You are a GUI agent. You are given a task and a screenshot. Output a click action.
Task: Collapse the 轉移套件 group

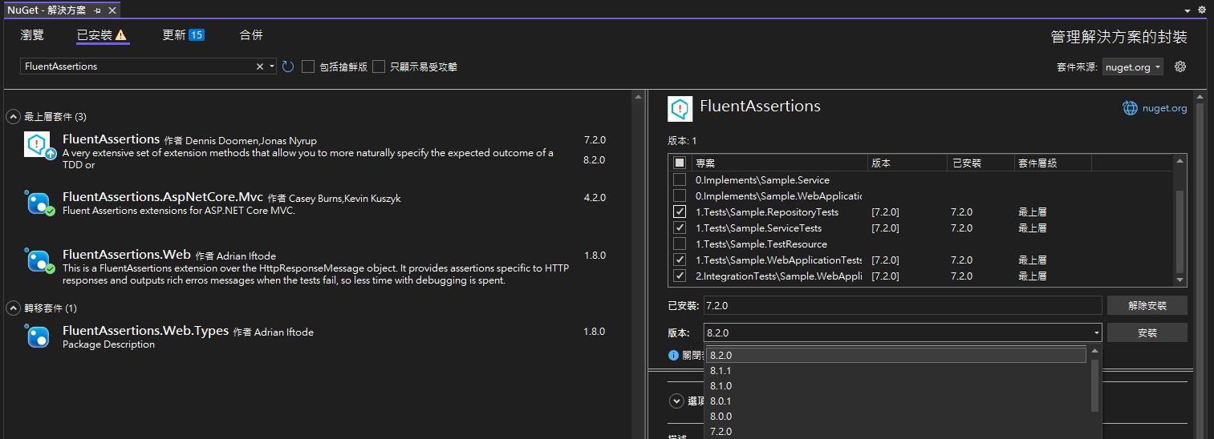click(14, 308)
